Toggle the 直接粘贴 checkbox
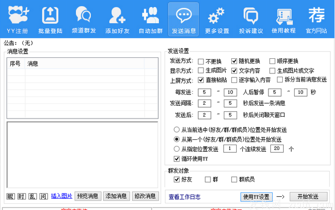Viewport: 335px width, 210px height. point(201,80)
